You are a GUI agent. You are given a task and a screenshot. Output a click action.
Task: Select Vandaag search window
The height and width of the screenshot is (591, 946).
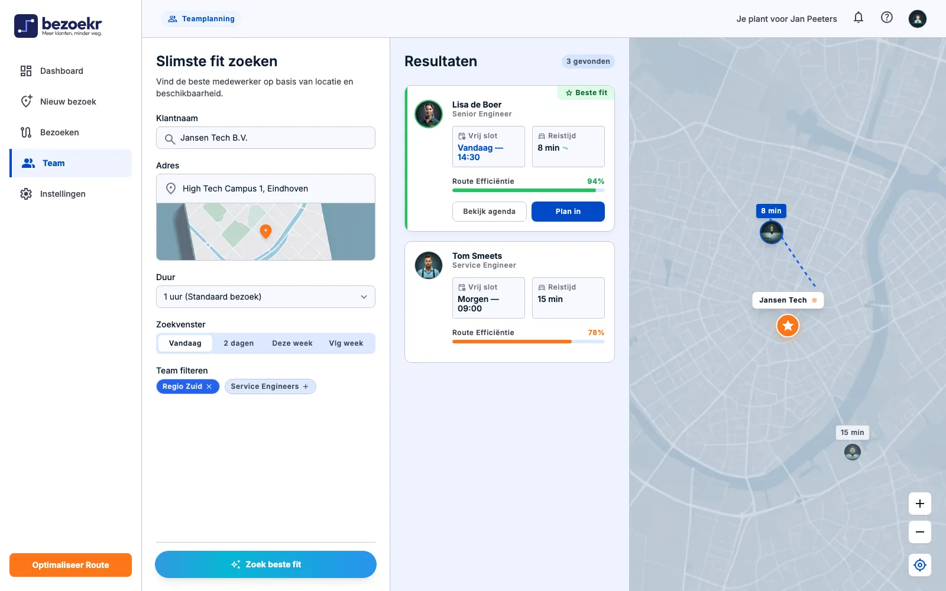click(185, 343)
